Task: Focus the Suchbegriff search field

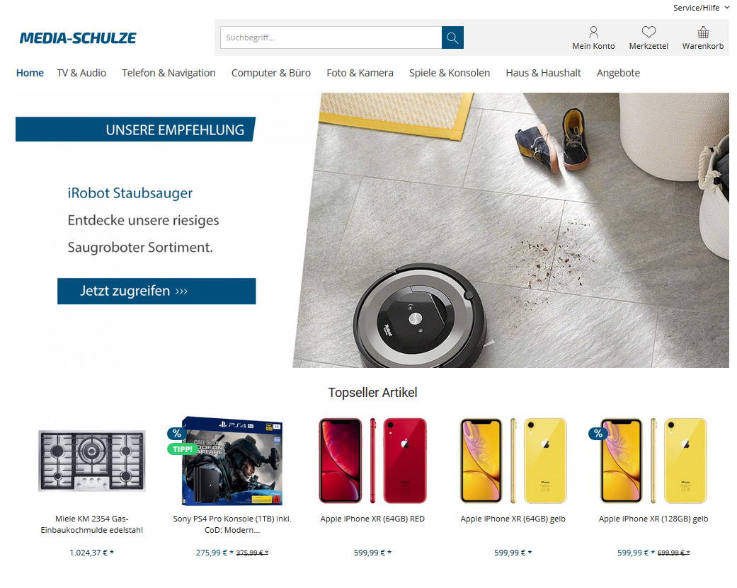Action: 331,38
